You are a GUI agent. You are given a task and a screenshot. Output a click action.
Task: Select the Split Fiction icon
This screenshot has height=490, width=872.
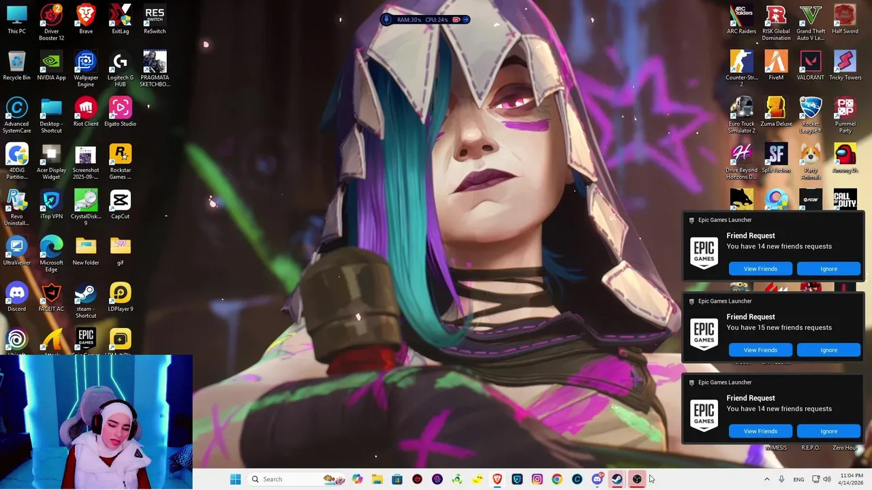(776, 159)
